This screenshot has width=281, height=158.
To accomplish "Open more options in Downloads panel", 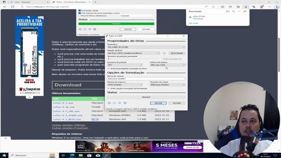I will tap(239, 11).
